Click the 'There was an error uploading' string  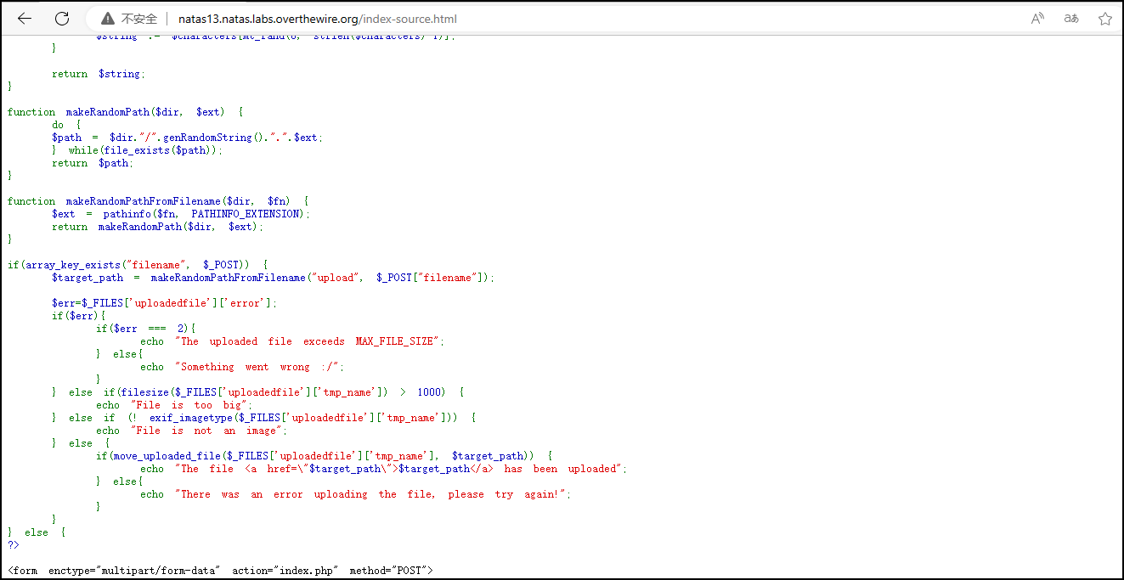374,494
